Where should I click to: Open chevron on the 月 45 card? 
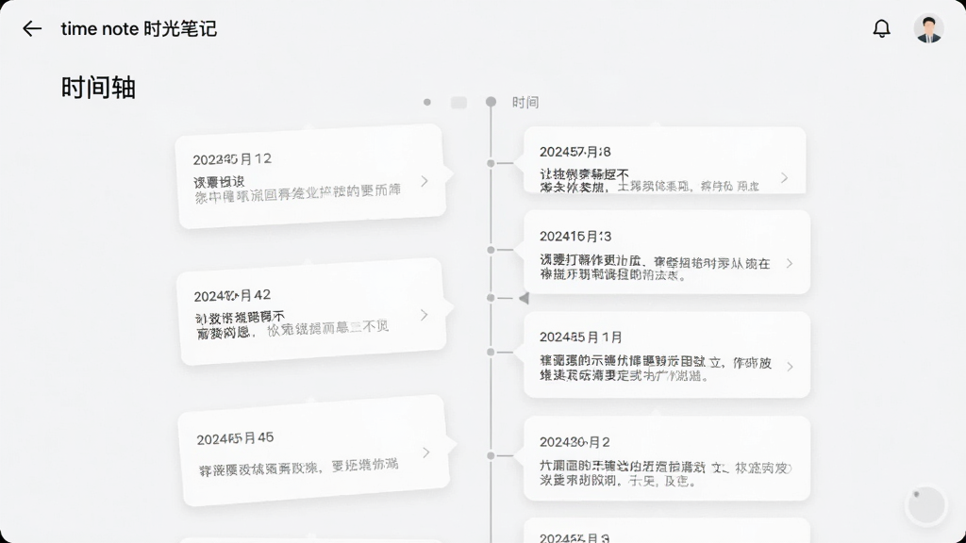click(426, 452)
